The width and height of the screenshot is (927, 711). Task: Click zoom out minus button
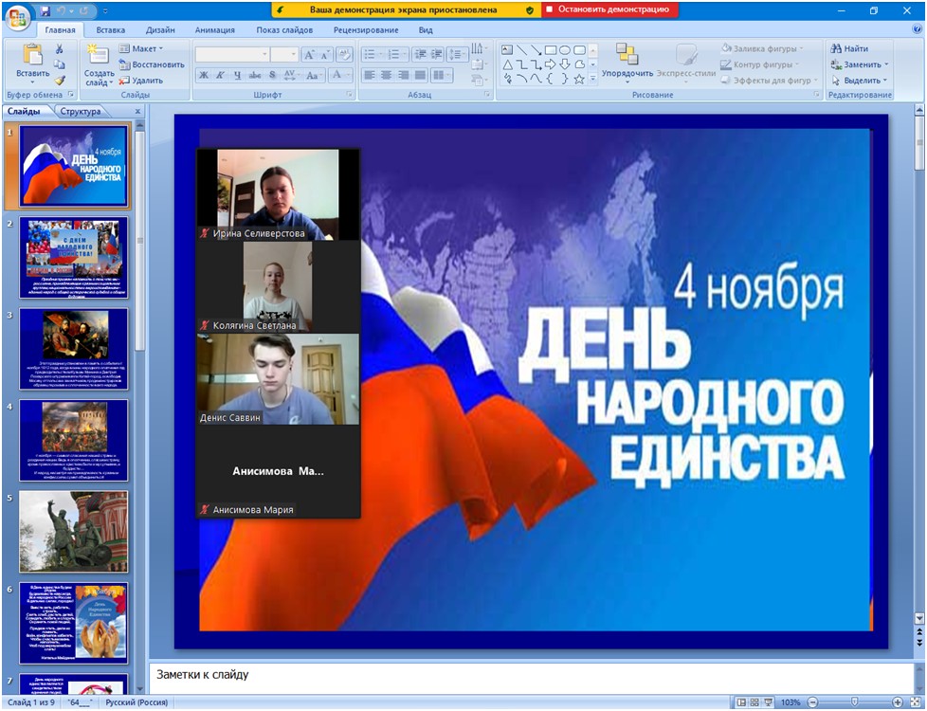point(813,702)
